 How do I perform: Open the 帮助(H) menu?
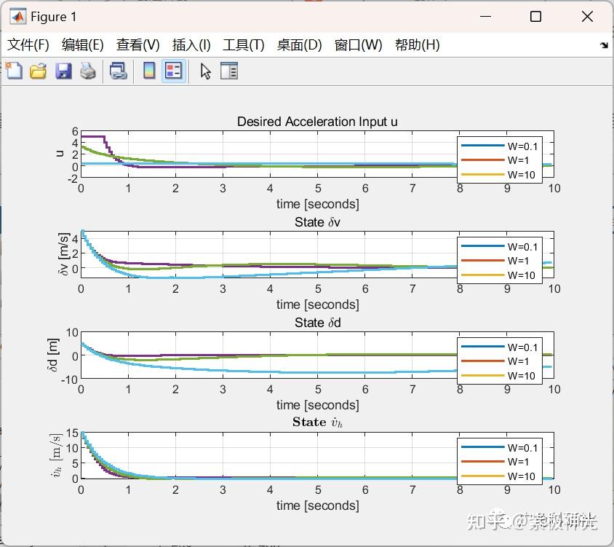(418, 44)
